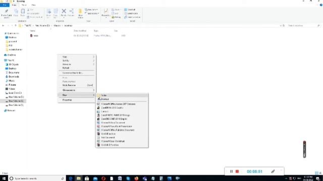Click the Windows Start button
The width and height of the screenshot is (323, 181).
[x=4, y=178]
